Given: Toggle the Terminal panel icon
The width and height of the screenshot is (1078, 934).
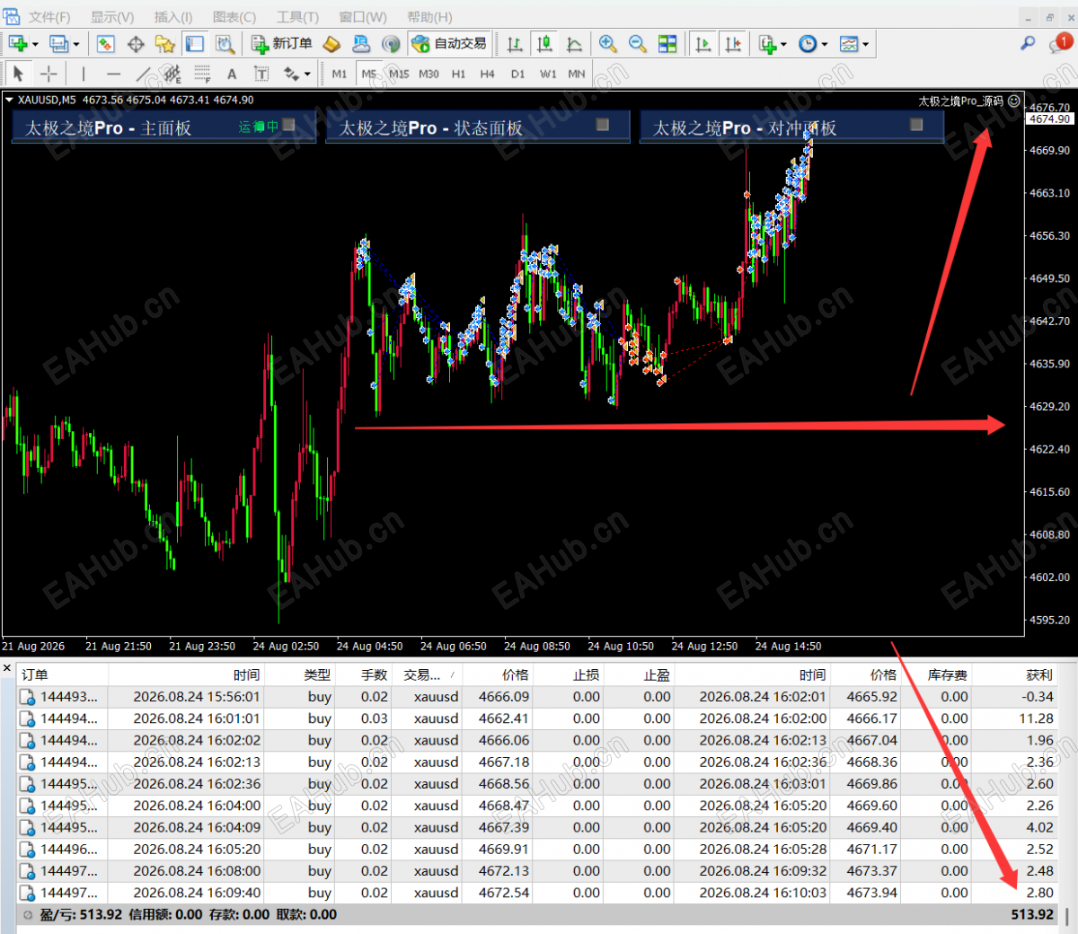Looking at the screenshot, I should pyautogui.click(x=194, y=44).
